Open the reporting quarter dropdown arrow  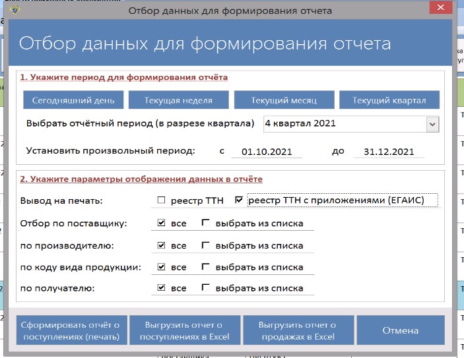click(432, 123)
